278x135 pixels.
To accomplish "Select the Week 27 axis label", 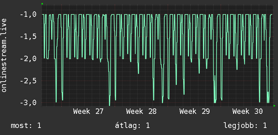I will pyautogui.click(x=88, y=111).
